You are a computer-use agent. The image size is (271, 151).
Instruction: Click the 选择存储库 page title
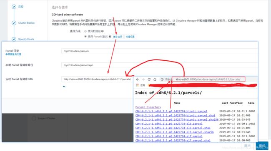(60, 7)
